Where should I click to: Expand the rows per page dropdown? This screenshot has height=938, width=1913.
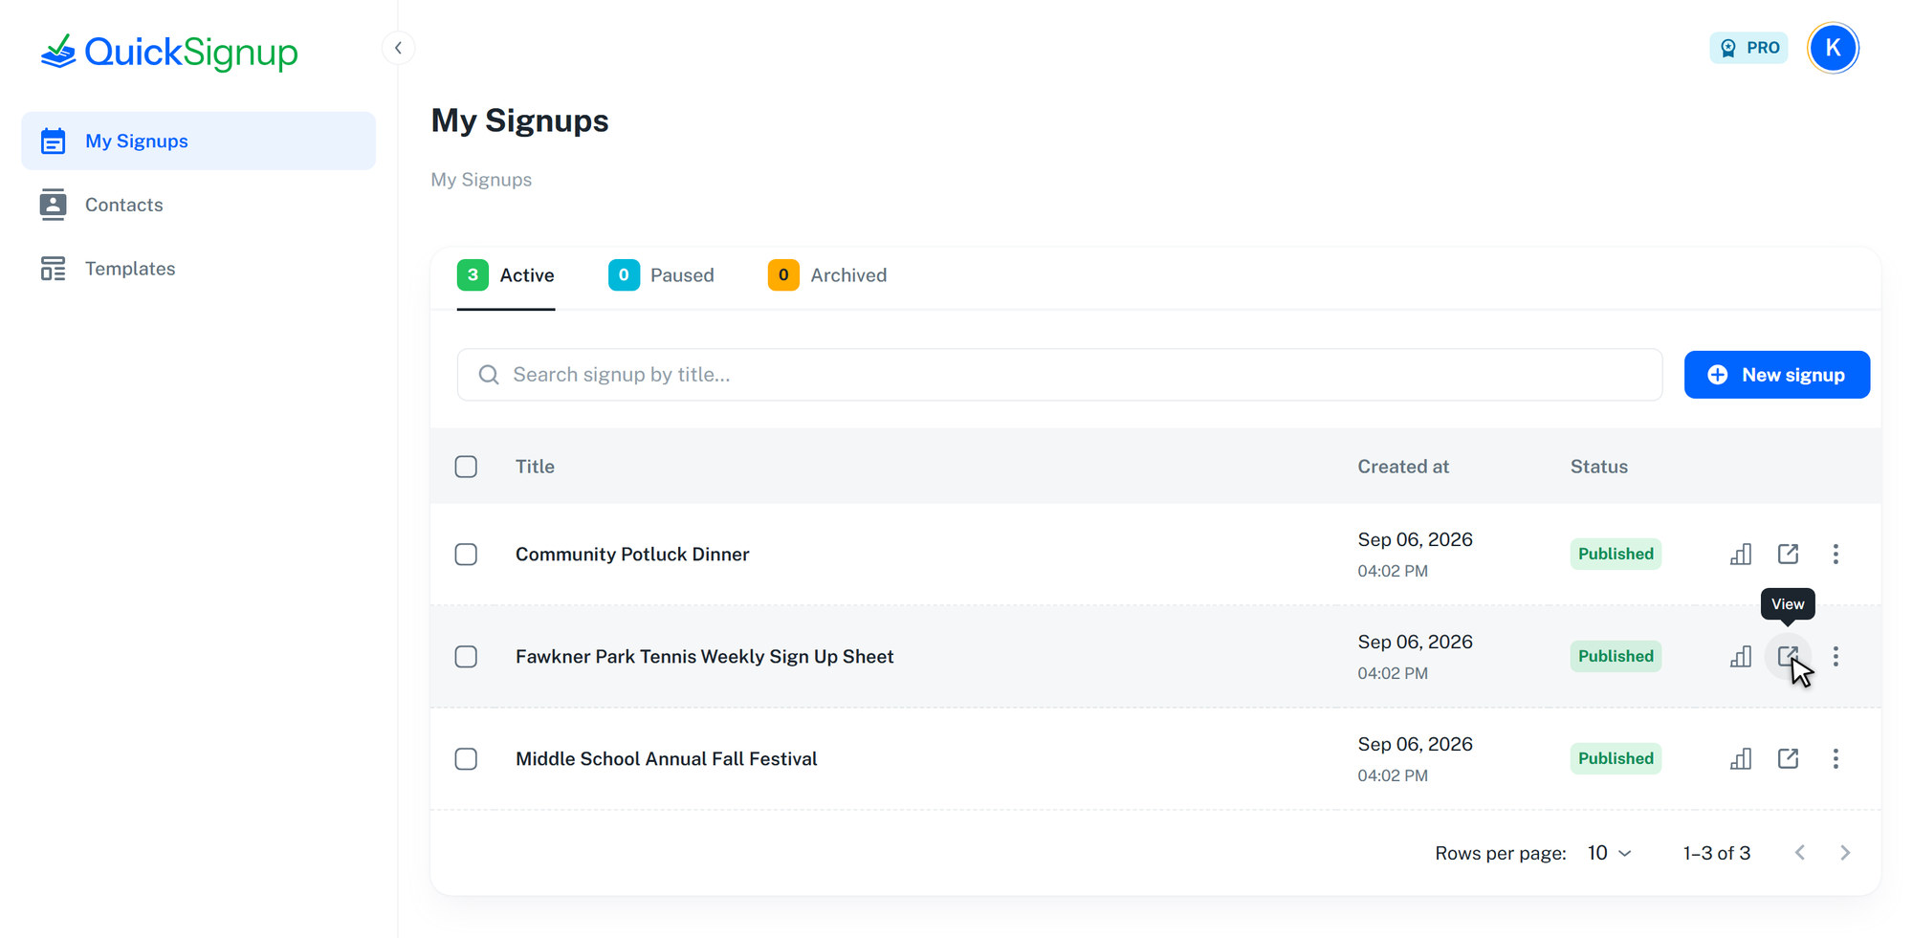pos(1610,853)
